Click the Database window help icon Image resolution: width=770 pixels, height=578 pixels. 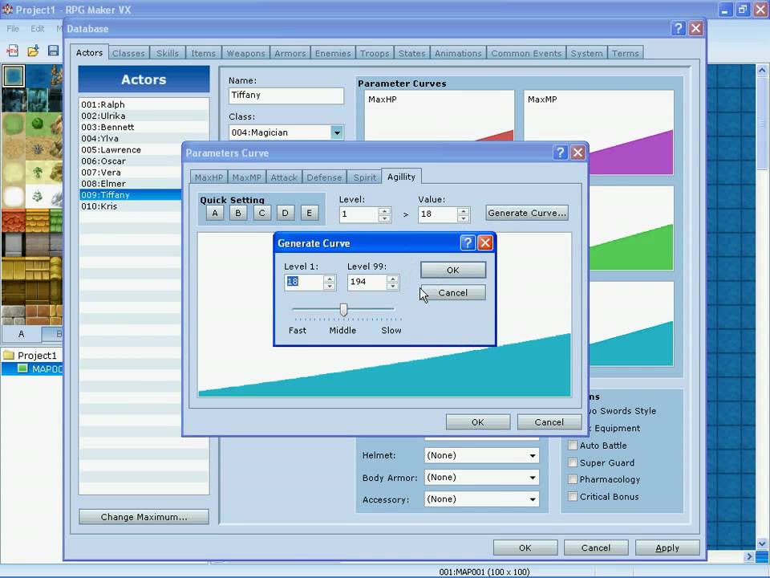679,29
